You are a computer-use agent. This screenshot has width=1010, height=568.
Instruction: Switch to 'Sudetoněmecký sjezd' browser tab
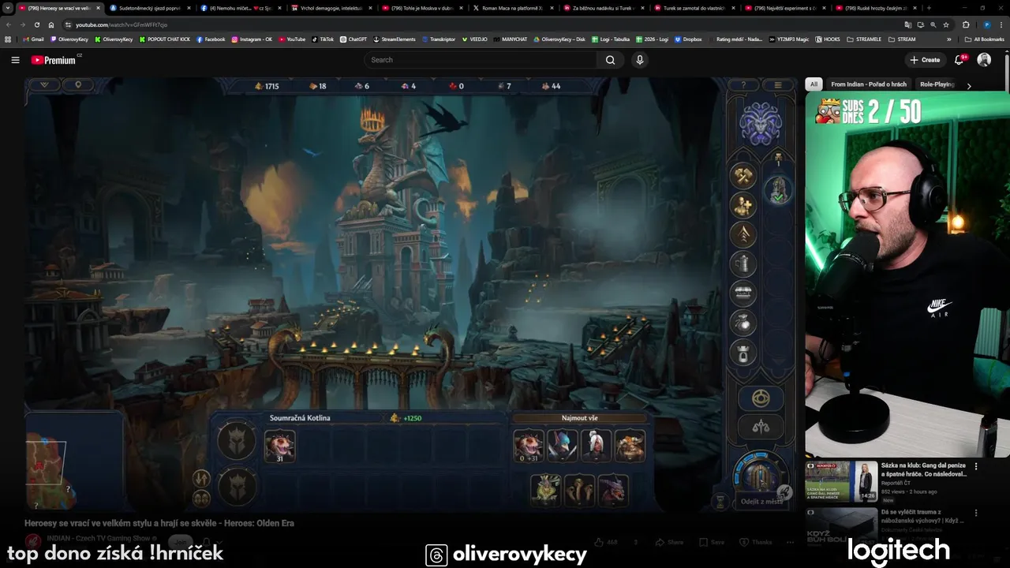coord(150,8)
